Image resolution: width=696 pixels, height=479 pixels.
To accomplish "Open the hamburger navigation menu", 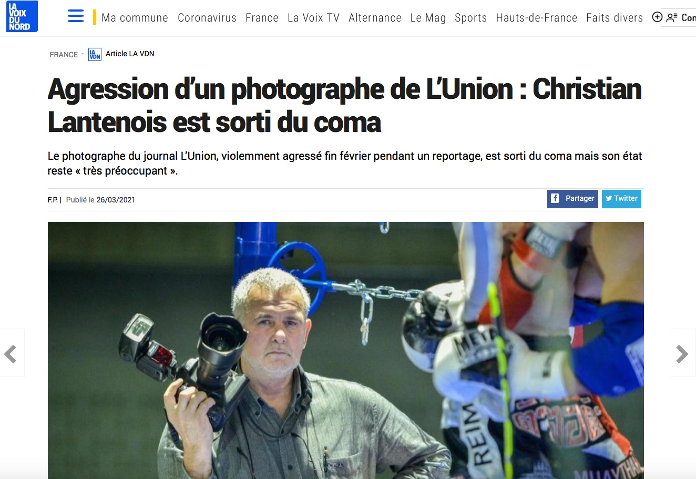I will [x=76, y=16].
